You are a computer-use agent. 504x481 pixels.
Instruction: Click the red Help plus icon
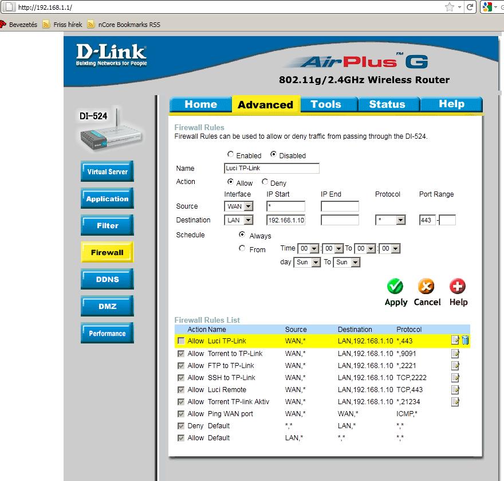pyautogui.click(x=458, y=286)
